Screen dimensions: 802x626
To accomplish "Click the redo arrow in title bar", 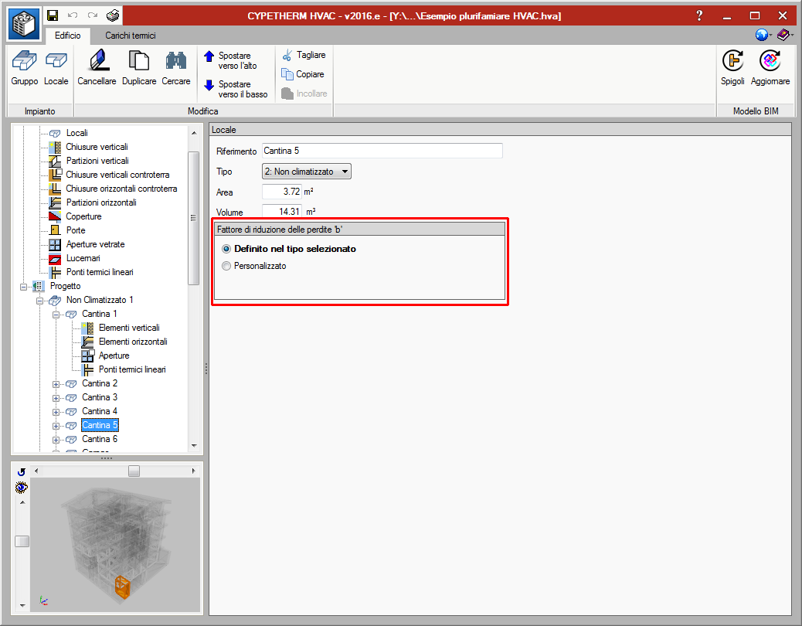I will click(x=93, y=15).
